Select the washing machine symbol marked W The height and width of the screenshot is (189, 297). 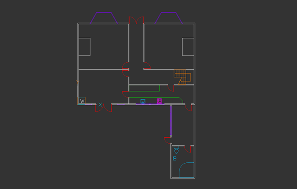81,100
